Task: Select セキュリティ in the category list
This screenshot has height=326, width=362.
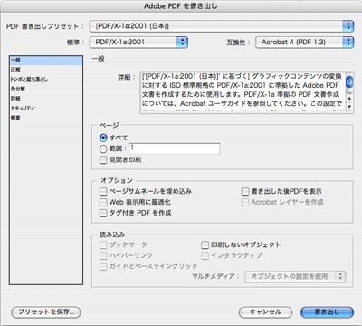Action: (x=46, y=108)
